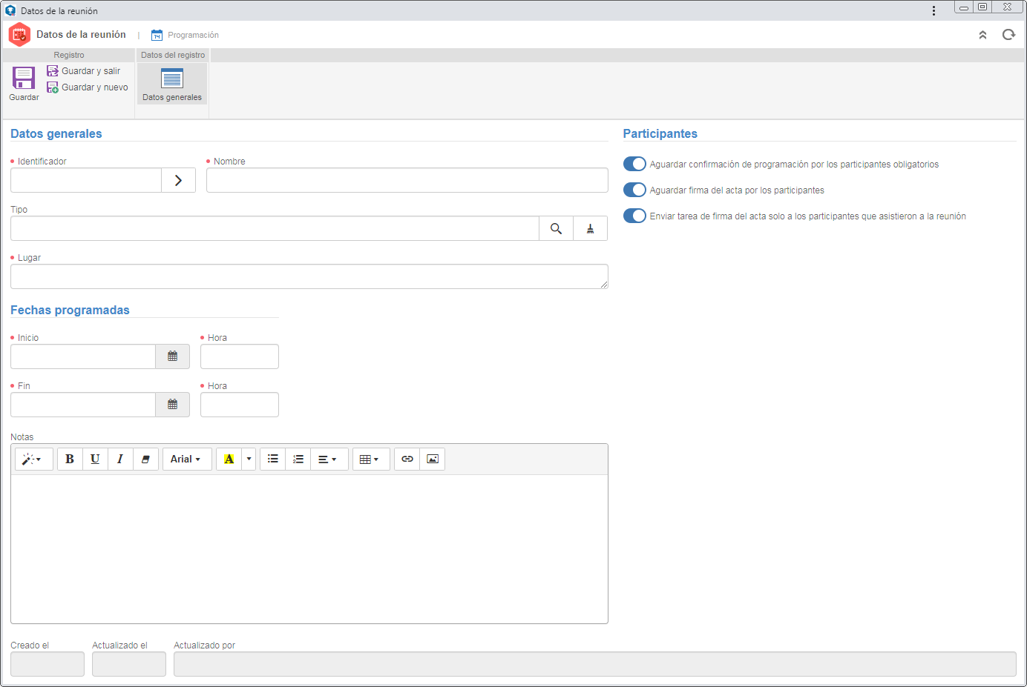Click the Creado el field
This screenshot has height=687, width=1027.
(x=47, y=664)
